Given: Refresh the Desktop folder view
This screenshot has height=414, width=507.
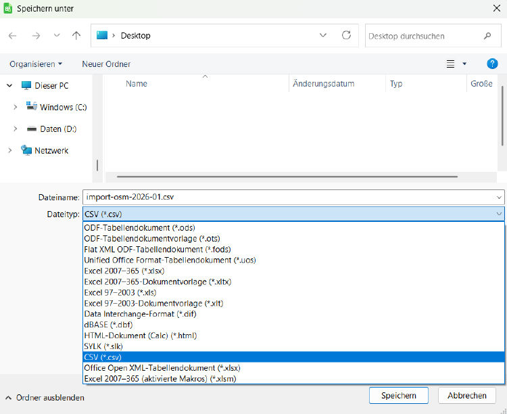Looking at the screenshot, I should coord(346,35).
